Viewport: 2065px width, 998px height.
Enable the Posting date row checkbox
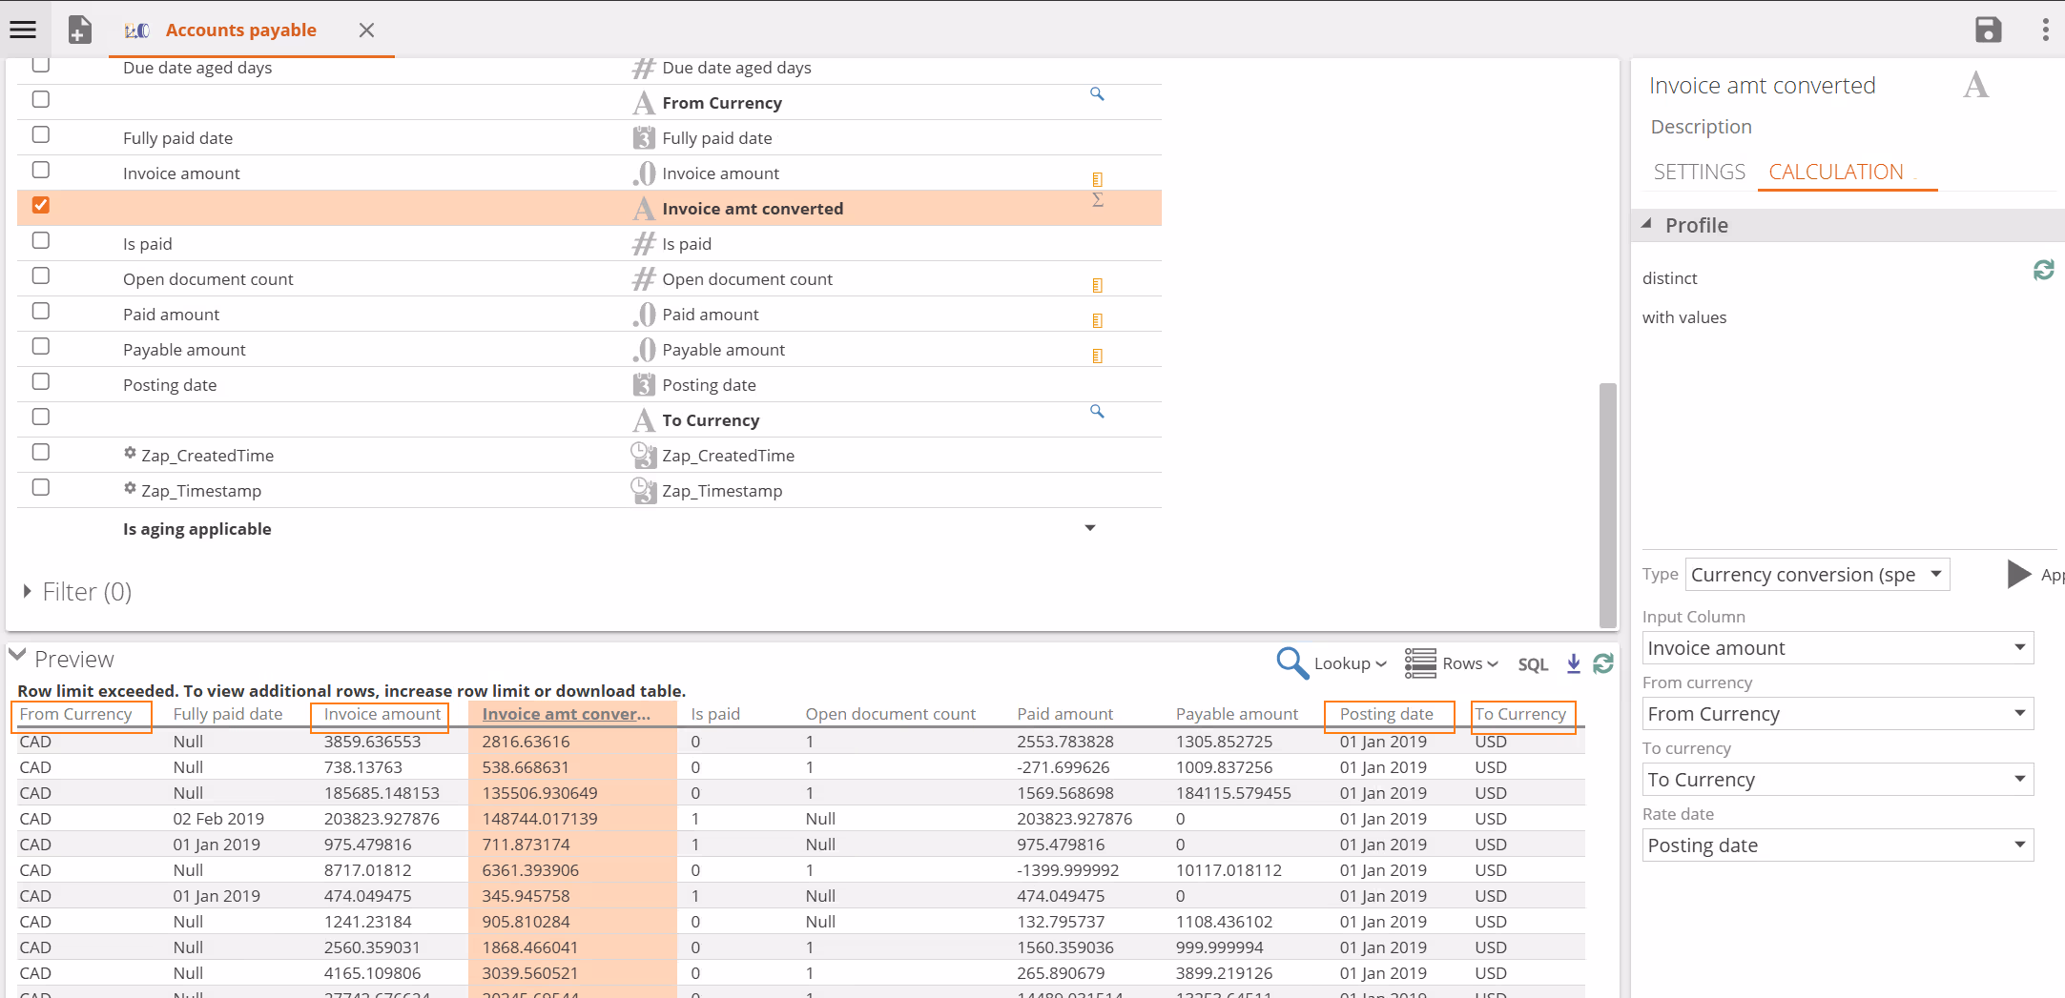tap(41, 381)
